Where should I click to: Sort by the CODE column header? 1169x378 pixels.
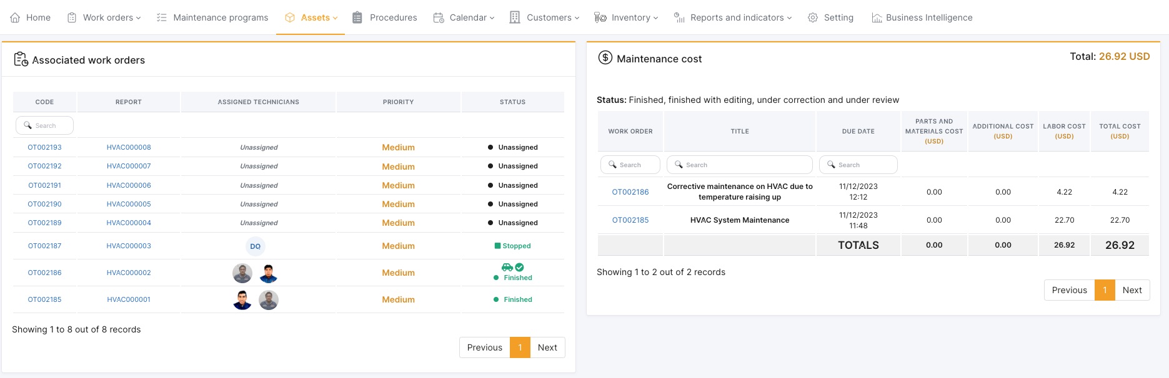click(44, 102)
